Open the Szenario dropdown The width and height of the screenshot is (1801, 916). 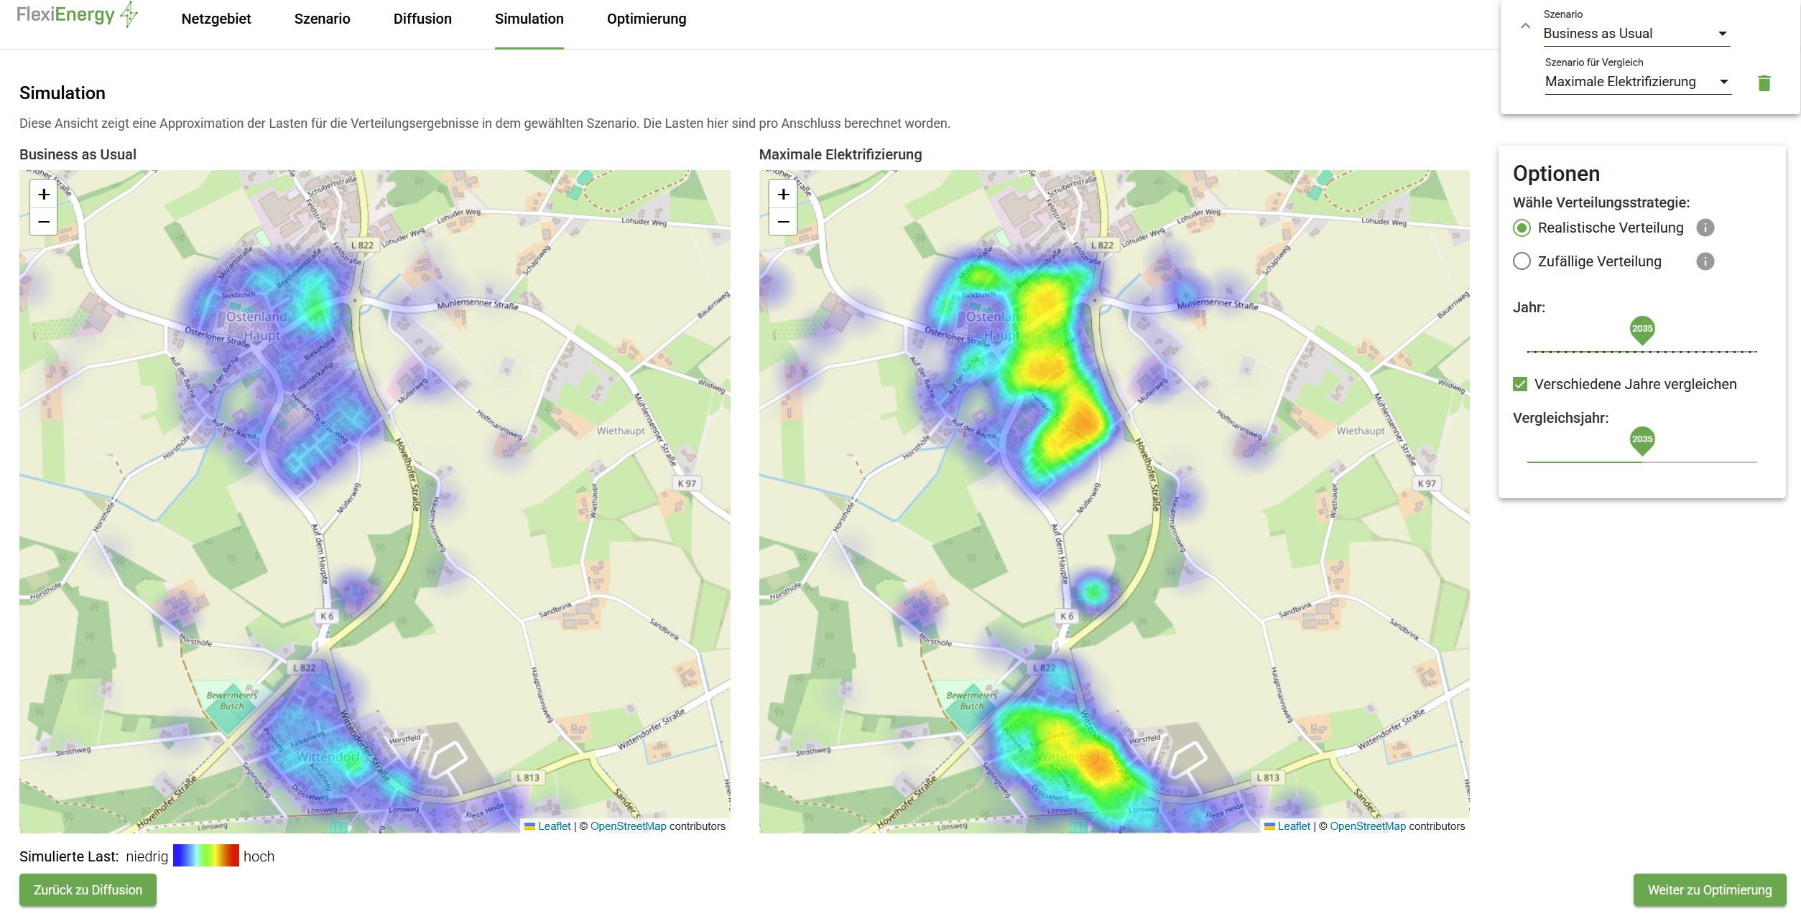tap(1636, 34)
